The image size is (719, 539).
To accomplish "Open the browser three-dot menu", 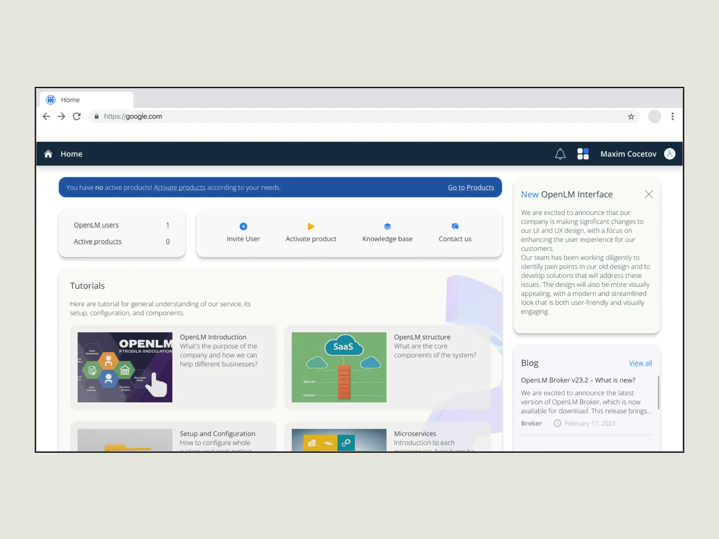I will (x=673, y=116).
